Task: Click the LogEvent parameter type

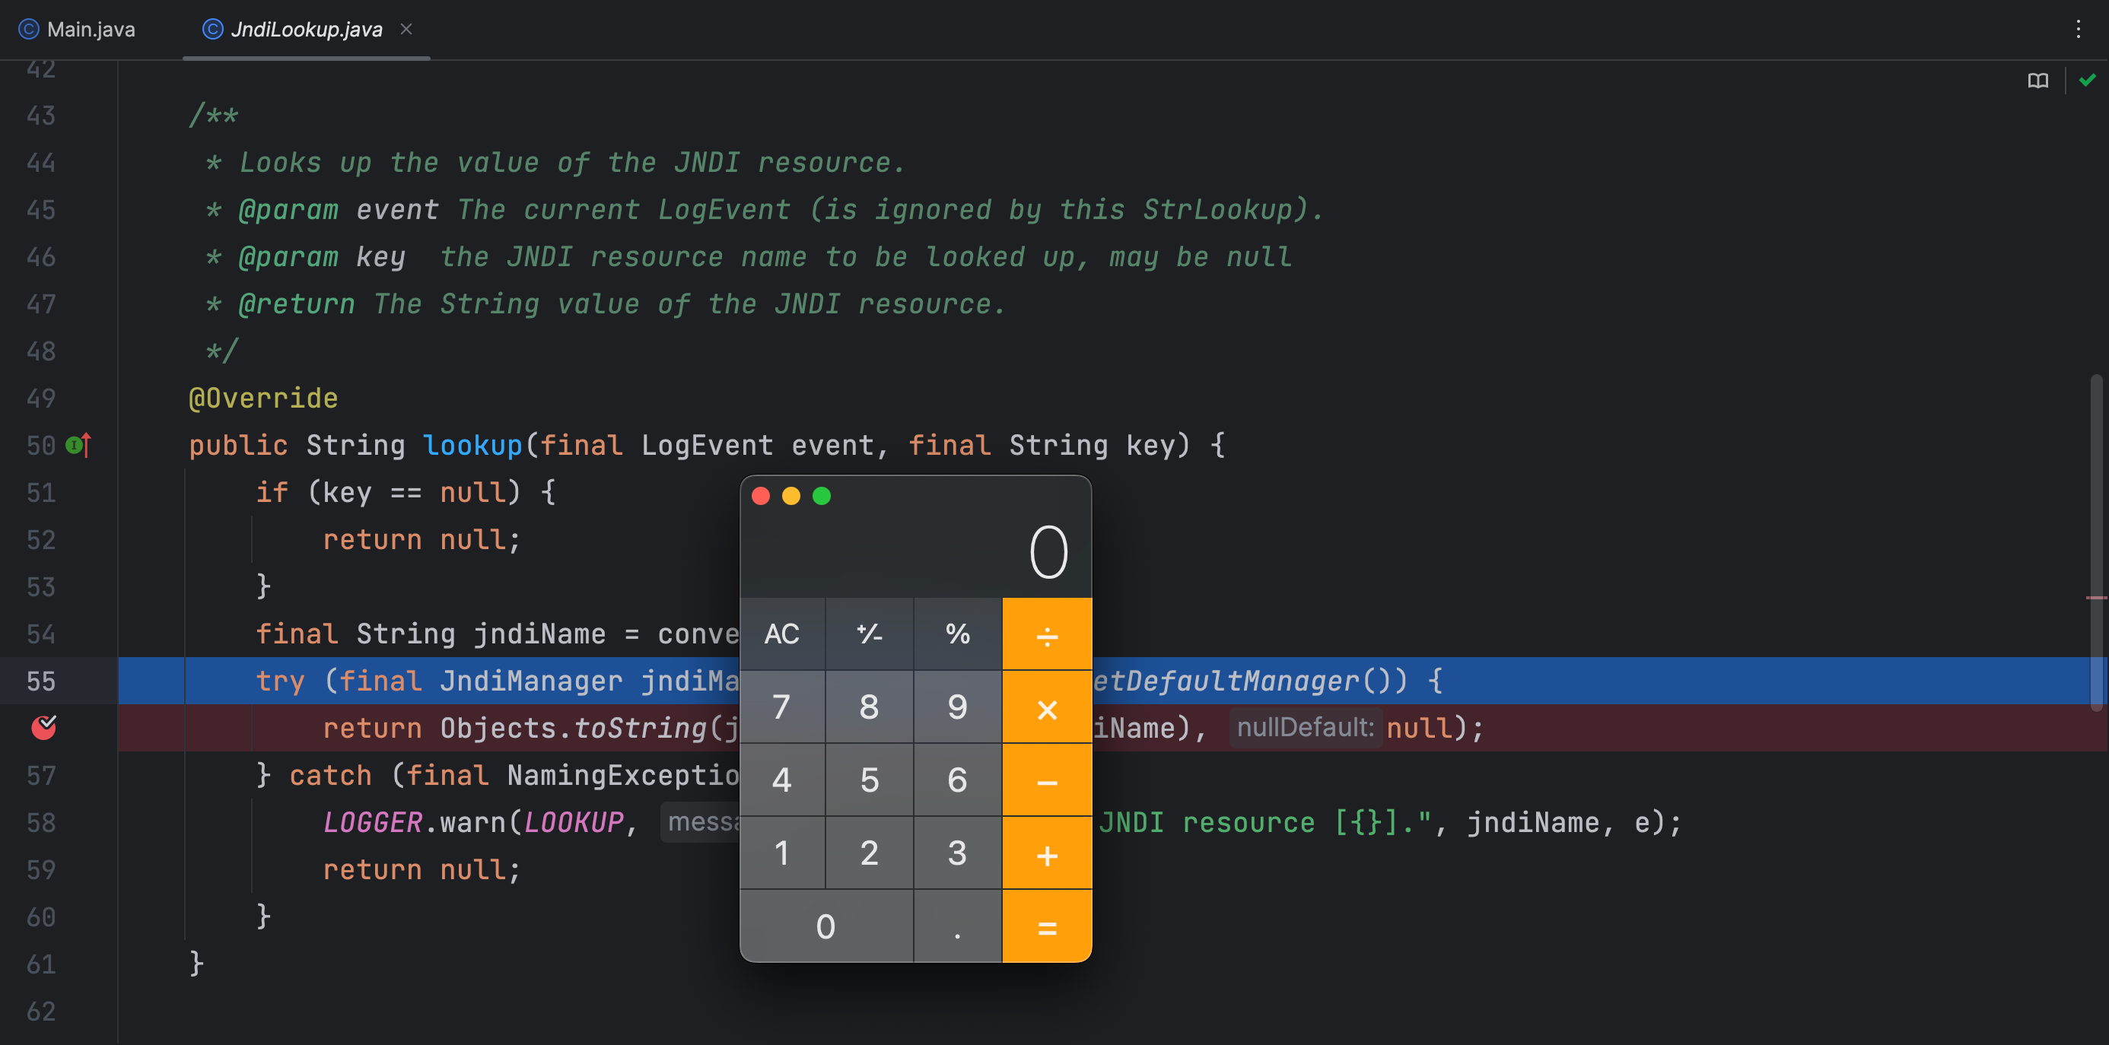Action: point(707,445)
